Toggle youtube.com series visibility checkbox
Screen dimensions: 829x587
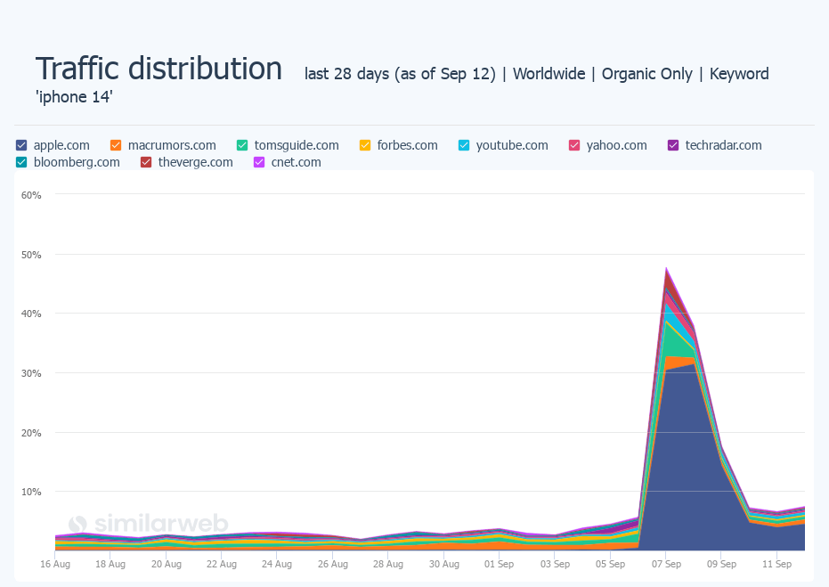[464, 145]
